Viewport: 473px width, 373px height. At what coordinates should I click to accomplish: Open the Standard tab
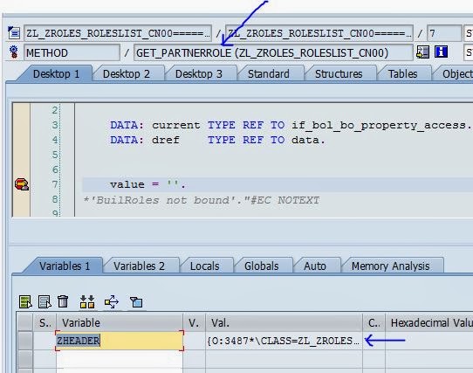click(269, 74)
